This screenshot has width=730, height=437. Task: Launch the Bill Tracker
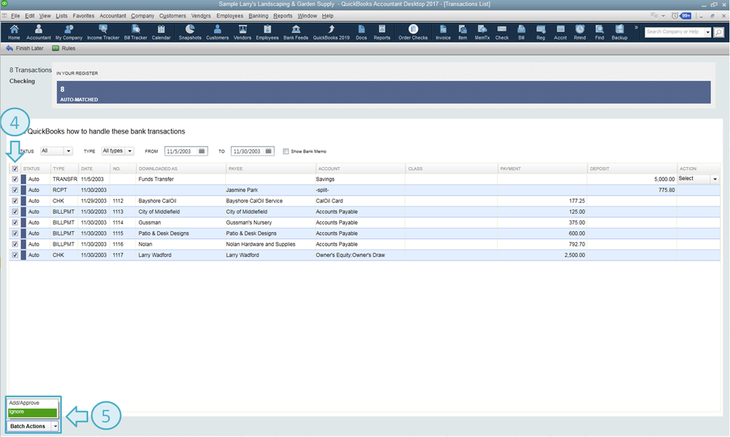pos(135,32)
